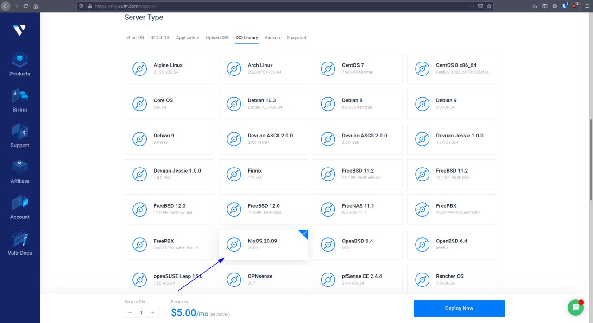
Task: Select Debian 8 ISO card
Action: (357, 104)
